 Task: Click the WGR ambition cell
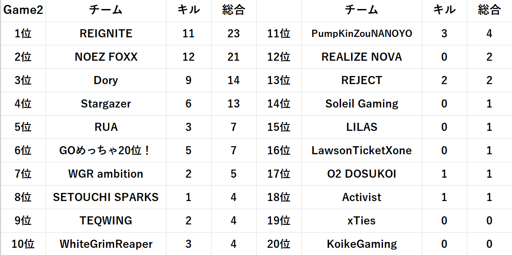106,174
